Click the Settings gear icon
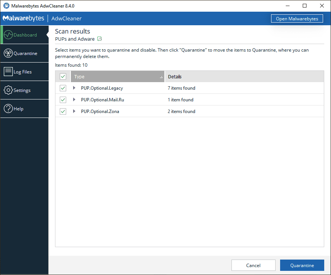 8,90
